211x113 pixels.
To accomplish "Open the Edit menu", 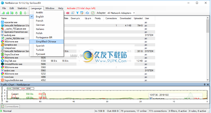I will tap(12, 8).
